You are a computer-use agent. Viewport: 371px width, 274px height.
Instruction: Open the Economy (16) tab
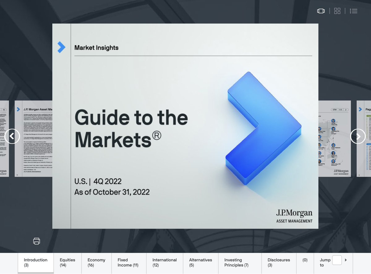pyautogui.click(x=96, y=263)
